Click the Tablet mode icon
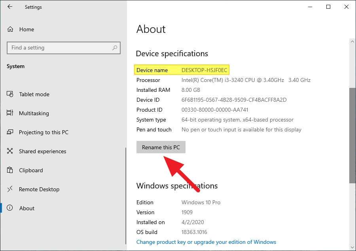Image resolution: width=356 pixels, height=251 pixels. 10,94
